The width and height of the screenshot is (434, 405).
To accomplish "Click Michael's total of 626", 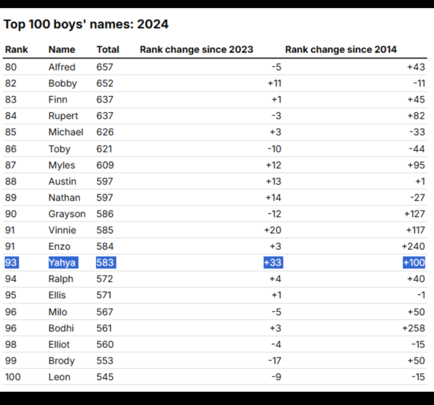I will (x=105, y=132).
